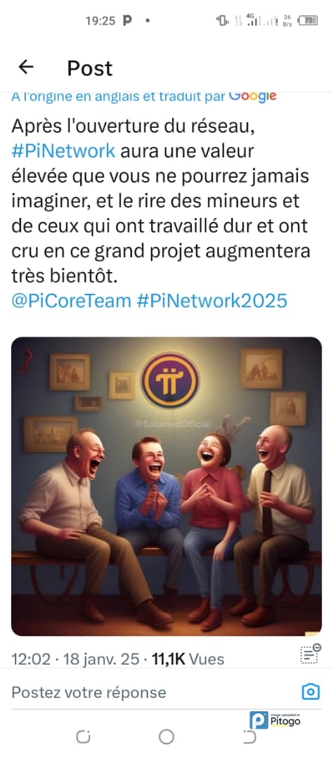
Task: Open the @PiCoreTeam mention
Action: click(x=71, y=301)
